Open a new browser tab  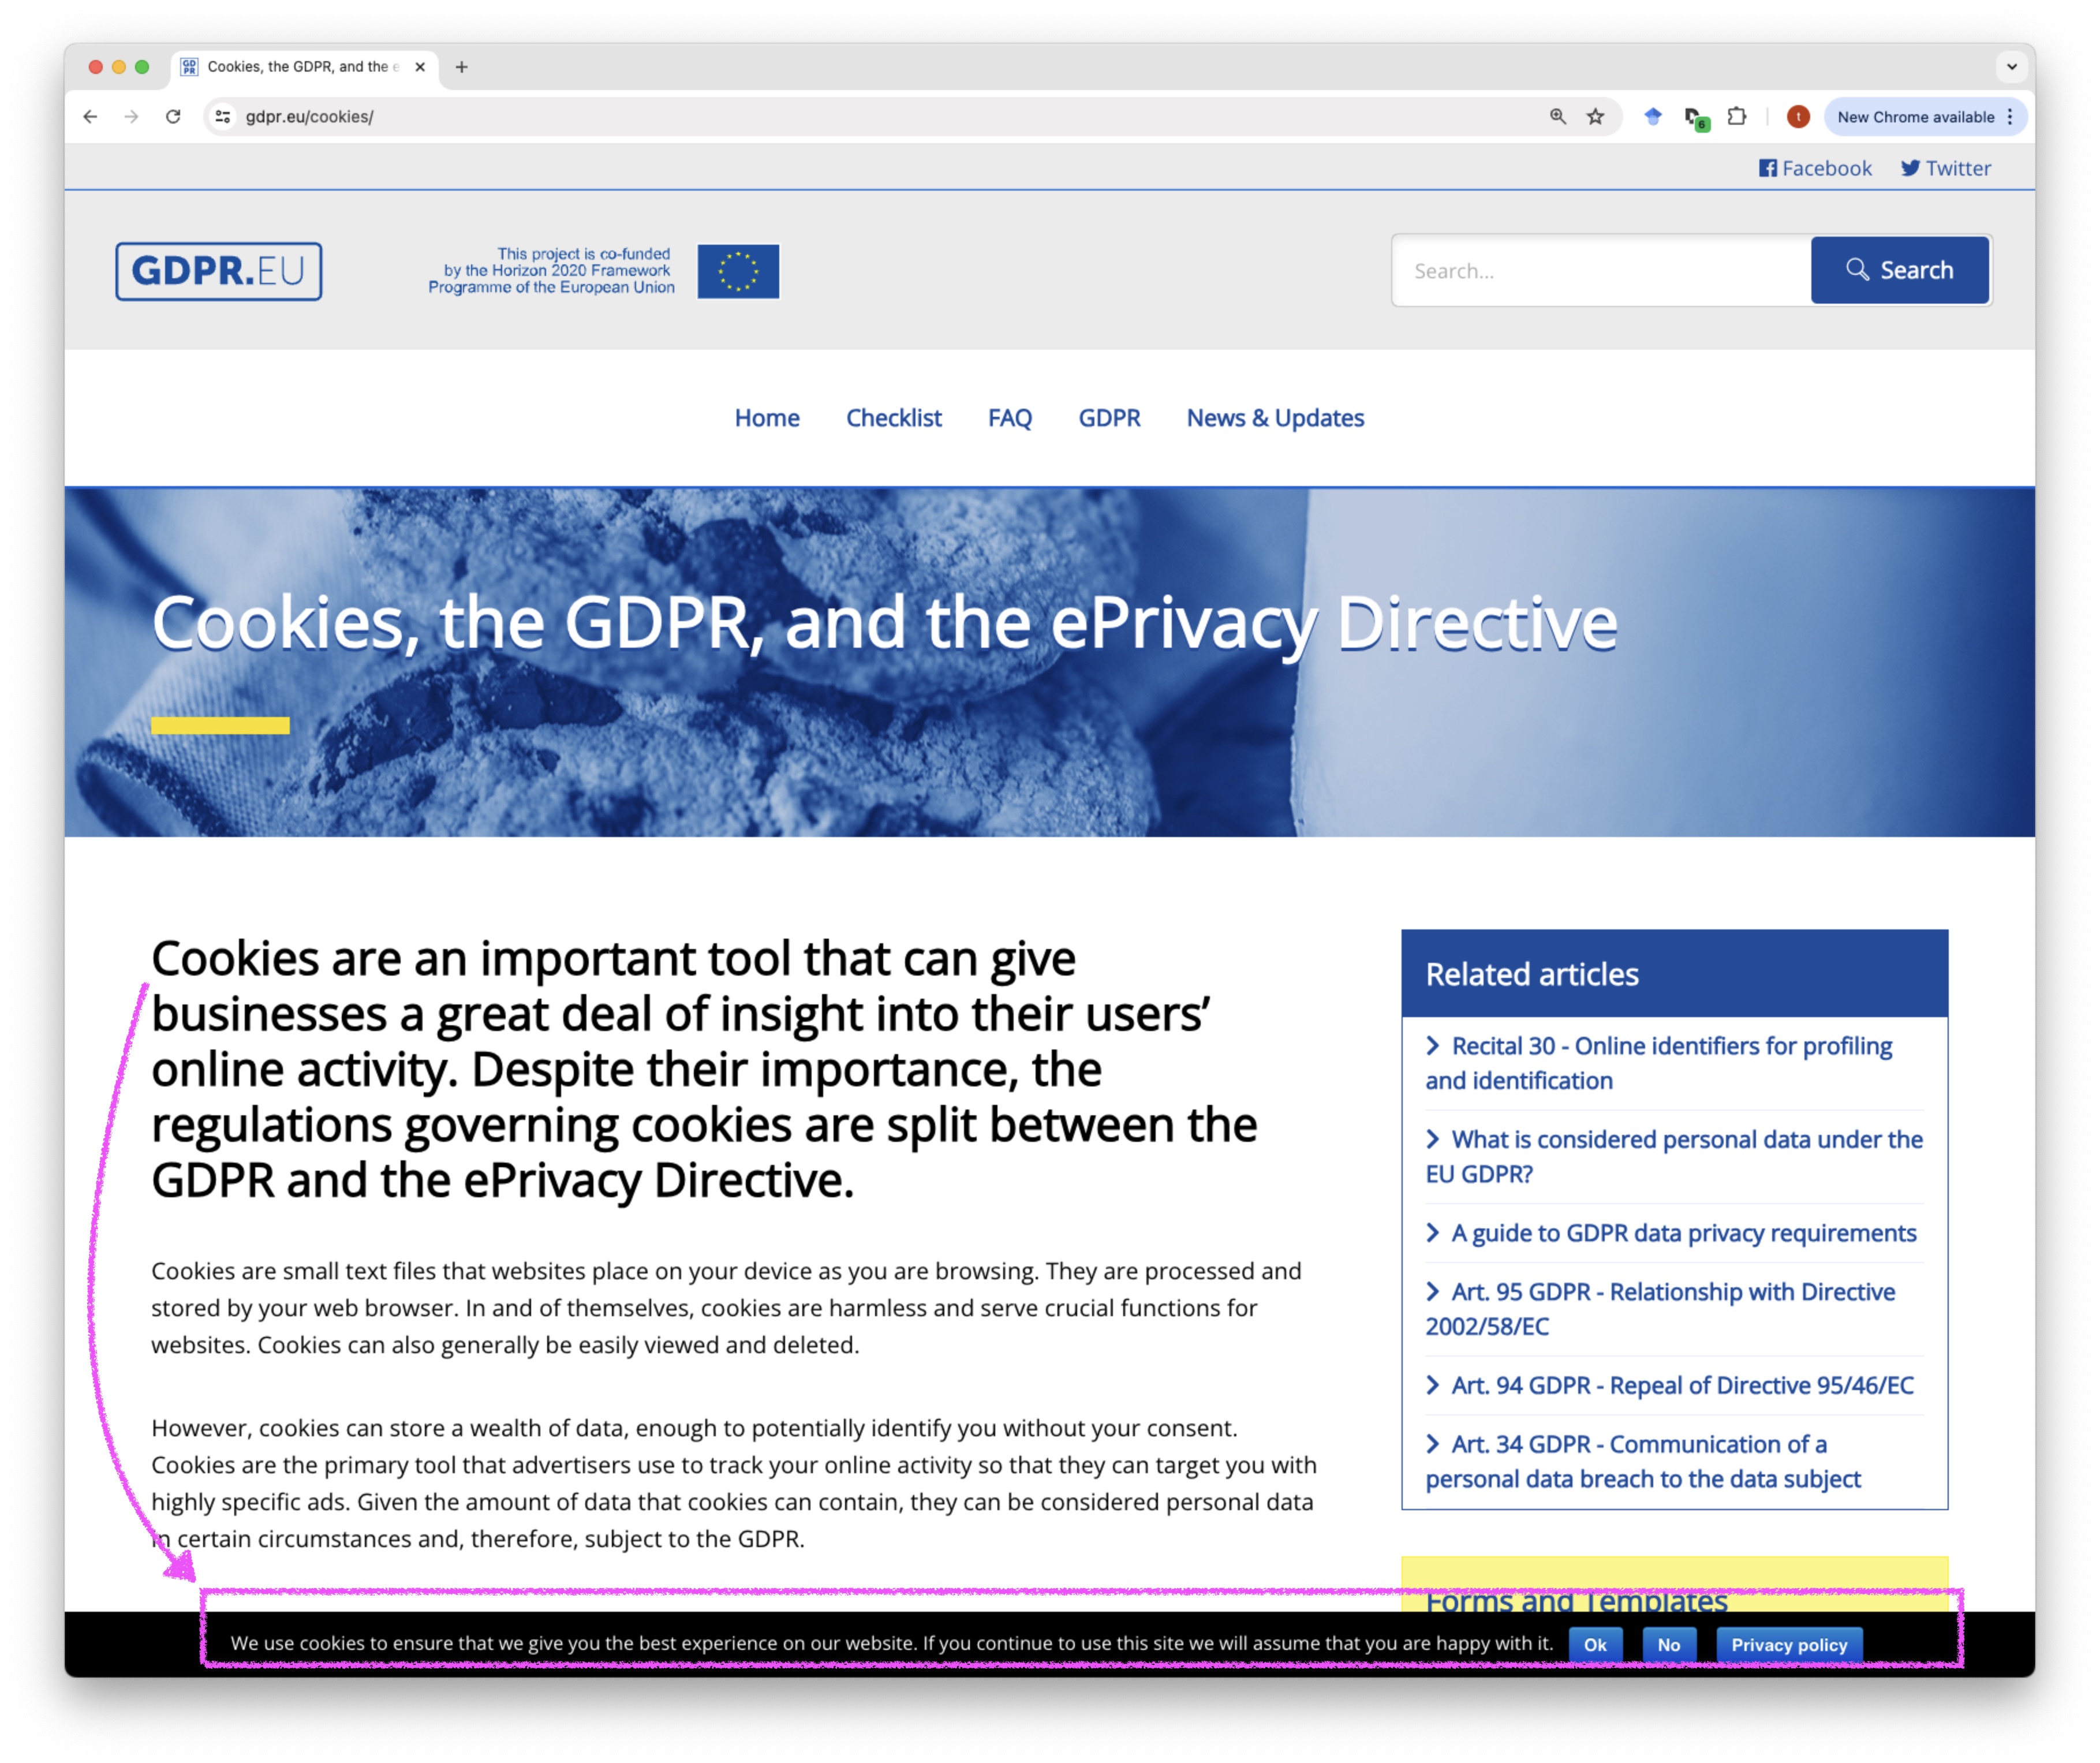[x=461, y=67]
